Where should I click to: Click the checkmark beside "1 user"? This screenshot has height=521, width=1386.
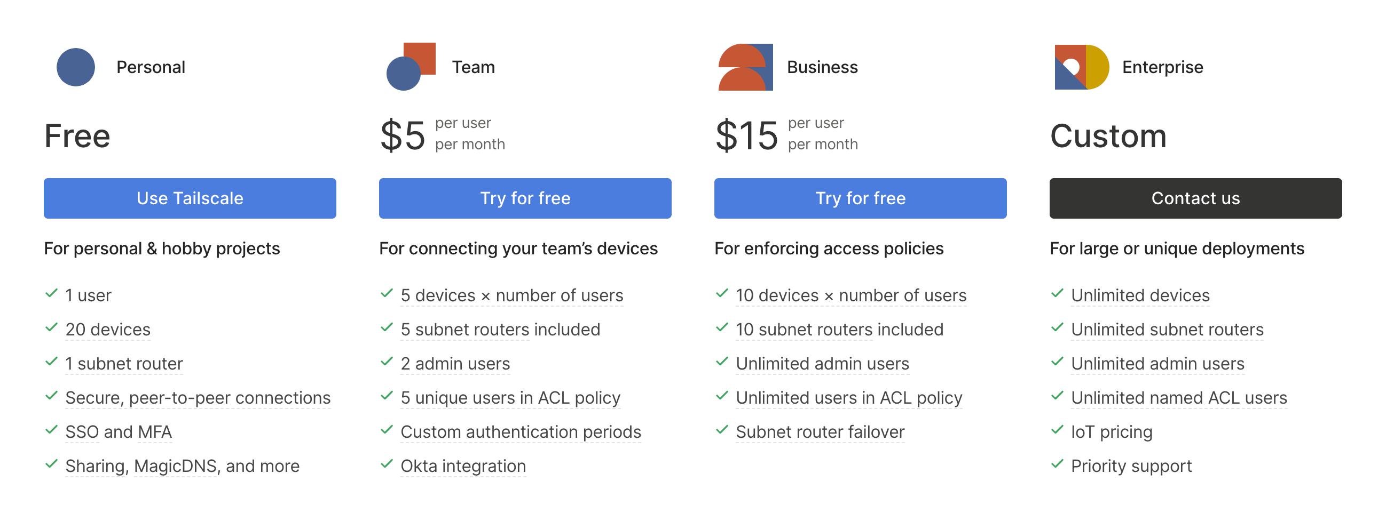pyautogui.click(x=52, y=294)
